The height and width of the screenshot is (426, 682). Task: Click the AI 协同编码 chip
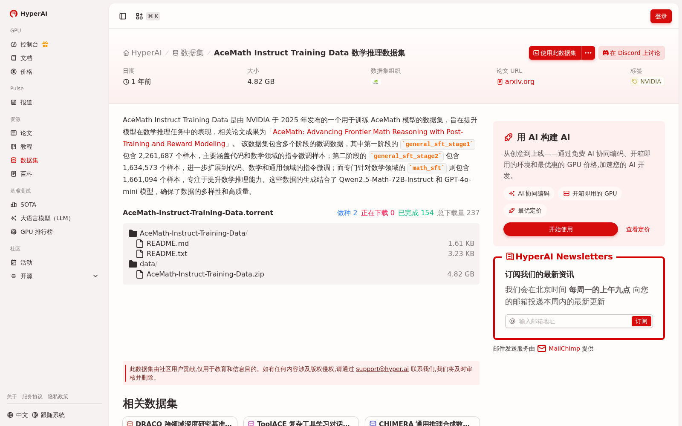529,193
